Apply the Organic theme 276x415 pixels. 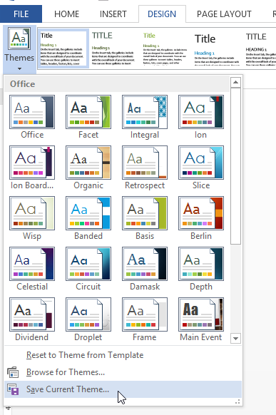pyautogui.click(x=88, y=163)
